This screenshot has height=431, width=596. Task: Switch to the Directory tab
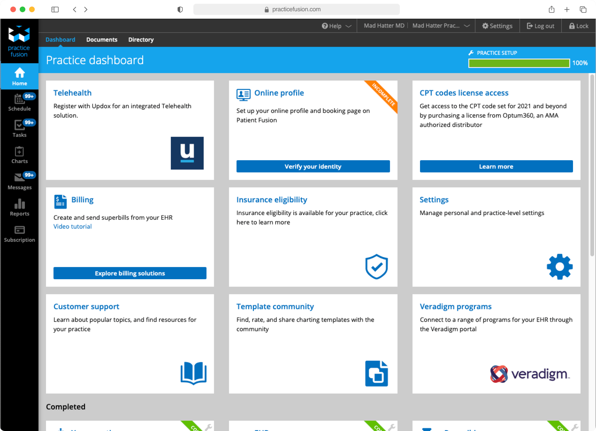click(x=141, y=40)
